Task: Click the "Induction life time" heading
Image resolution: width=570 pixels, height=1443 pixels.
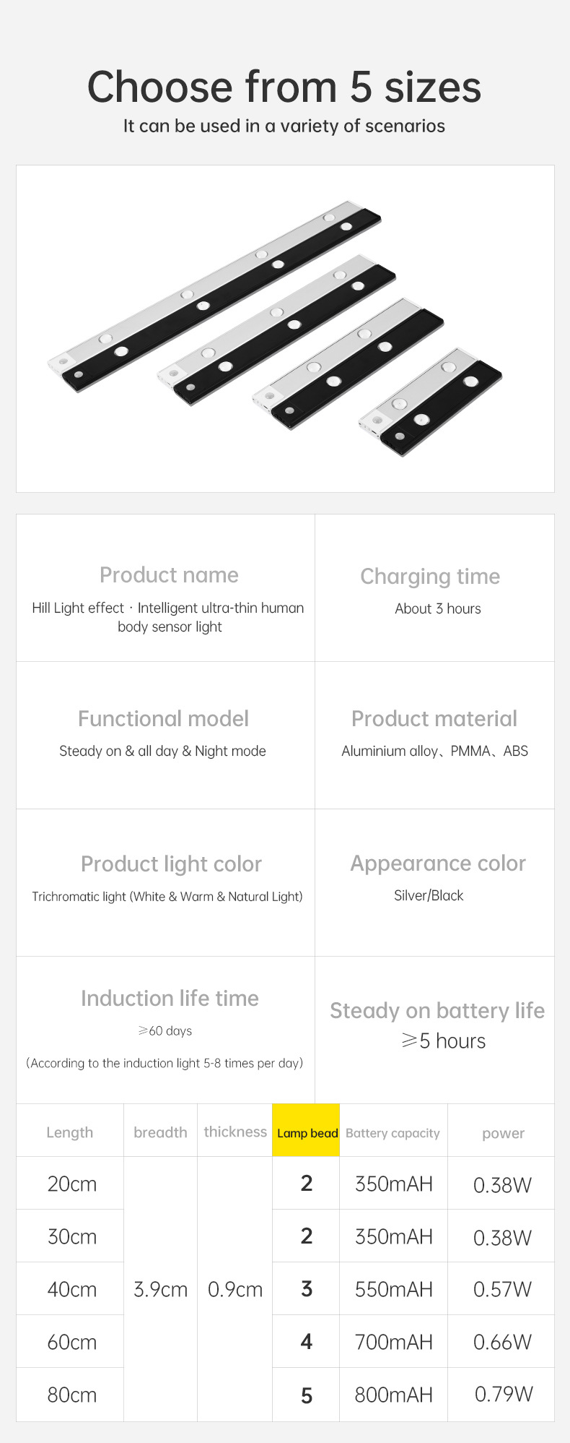Action: [170, 998]
